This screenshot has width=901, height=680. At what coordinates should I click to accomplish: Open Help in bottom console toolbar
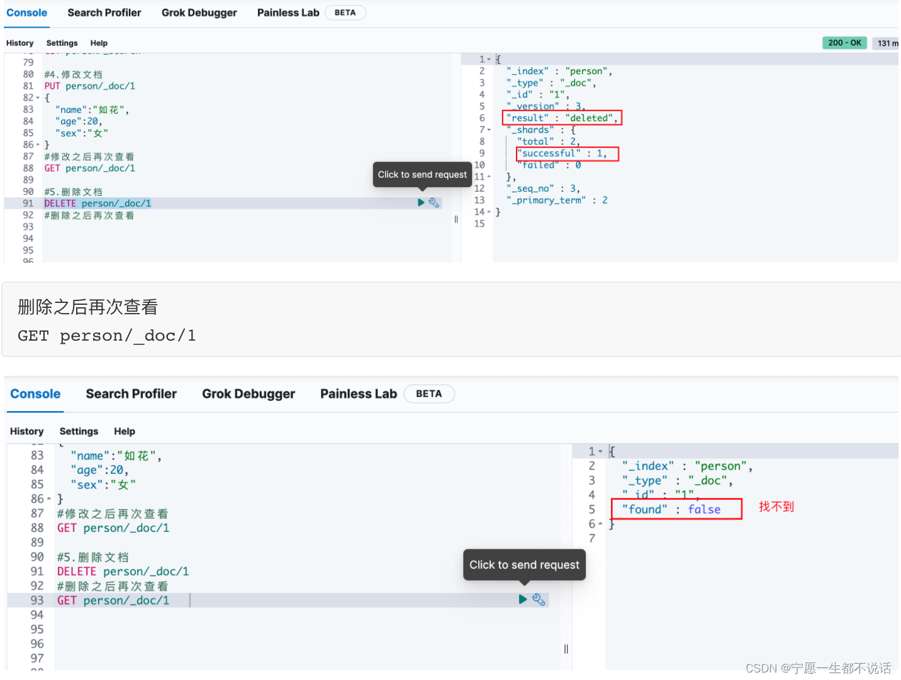(x=125, y=431)
